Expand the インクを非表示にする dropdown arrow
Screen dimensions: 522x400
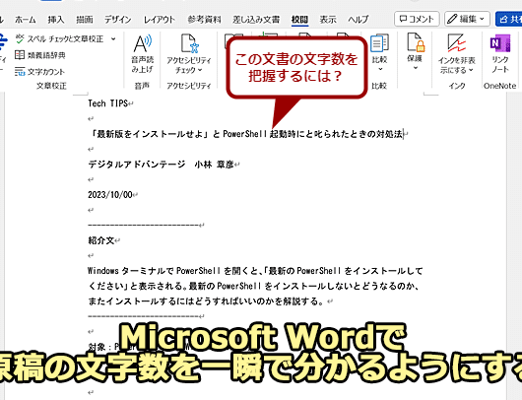coord(471,70)
